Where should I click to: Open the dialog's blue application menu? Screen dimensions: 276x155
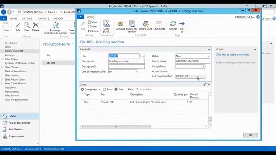[x=80, y=17]
